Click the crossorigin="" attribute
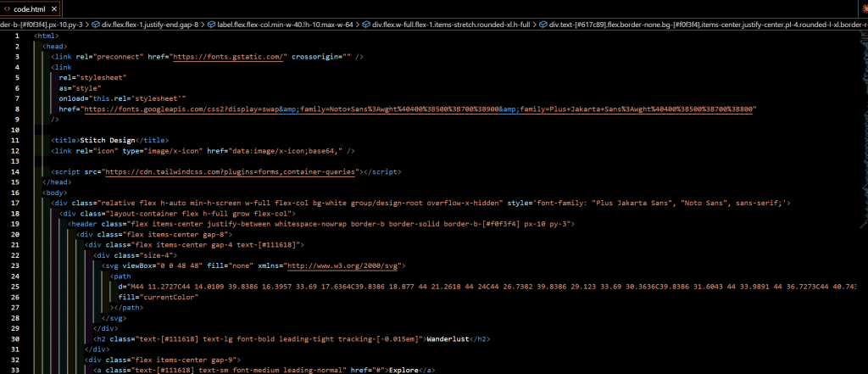Viewport: 868px width, 374px height. coord(321,57)
